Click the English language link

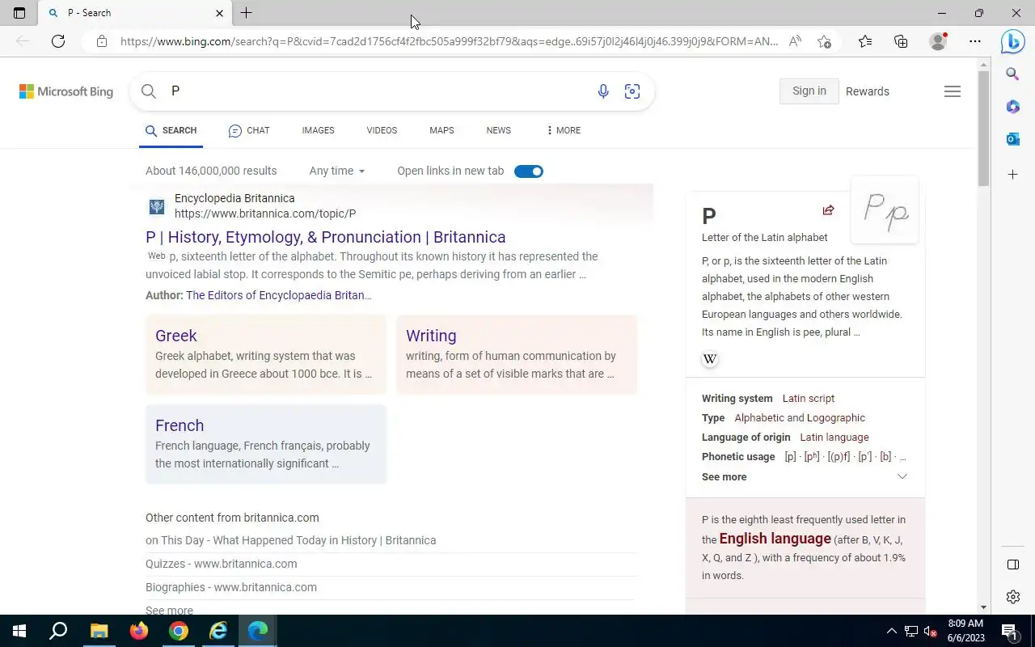775,539
